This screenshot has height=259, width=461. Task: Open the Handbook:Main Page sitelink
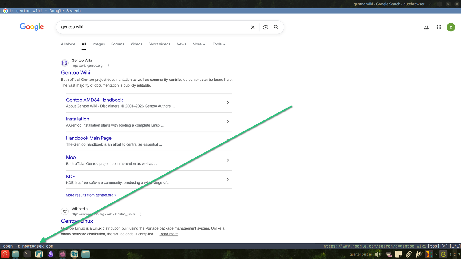pyautogui.click(x=89, y=138)
